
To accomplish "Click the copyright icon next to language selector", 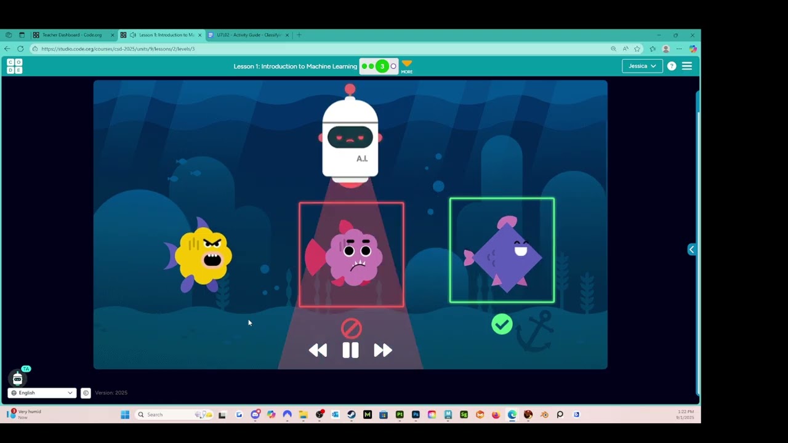I will 86,393.
